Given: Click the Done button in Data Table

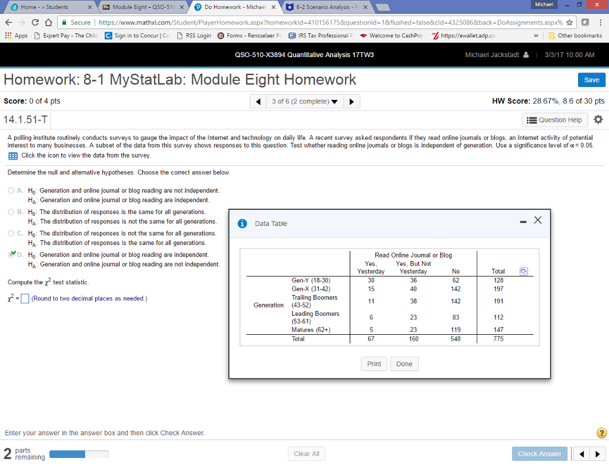Looking at the screenshot, I should [x=404, y=364].
